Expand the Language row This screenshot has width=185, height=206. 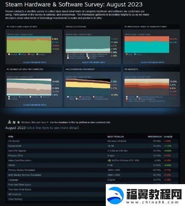tap(92, 180)
